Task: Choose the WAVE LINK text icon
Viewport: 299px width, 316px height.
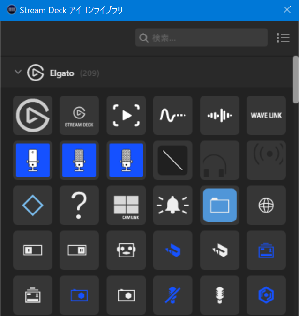Action: click(x=266, y=115)
